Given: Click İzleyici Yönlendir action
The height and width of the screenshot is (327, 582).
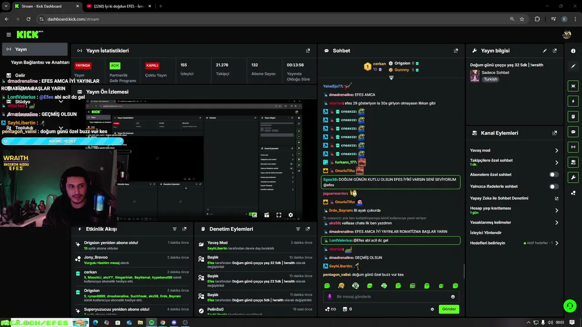Looking at the screenshot, I should [486, 233].
